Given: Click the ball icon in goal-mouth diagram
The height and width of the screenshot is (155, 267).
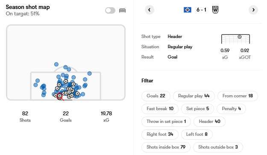Looking at the screenshot, I should point(240,37).
